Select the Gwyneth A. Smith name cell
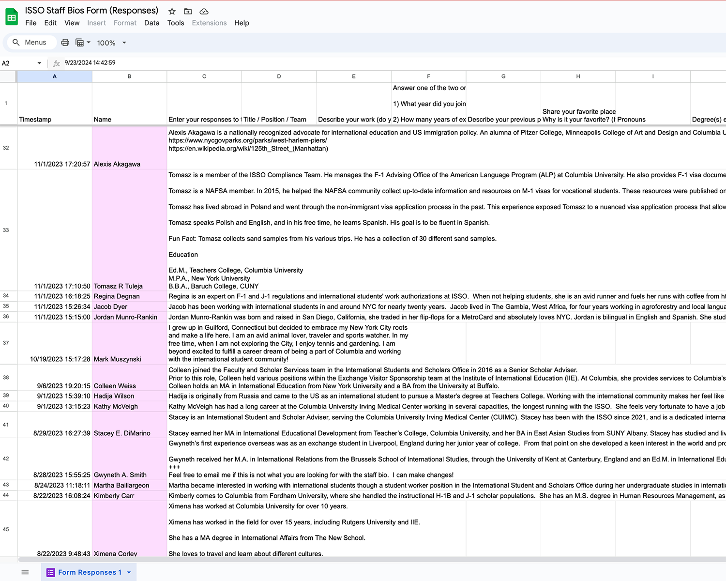 click(129, 459)
